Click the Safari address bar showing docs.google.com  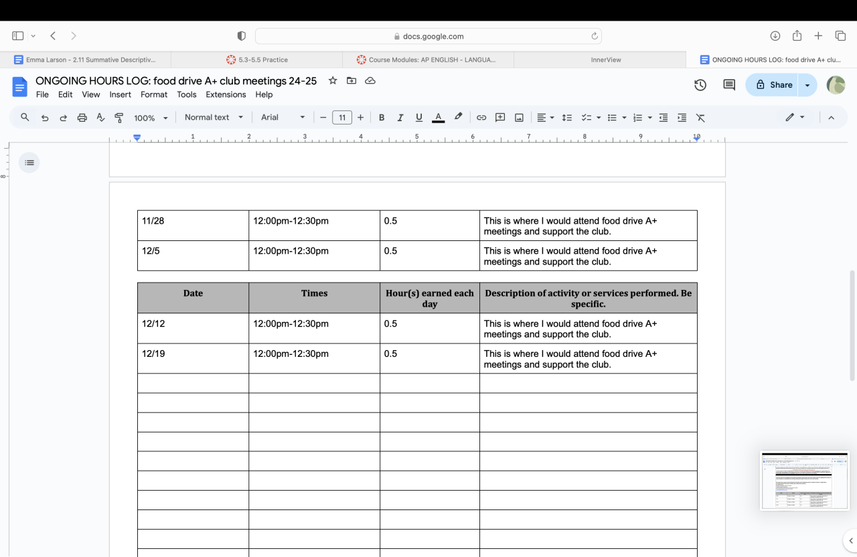click(428, 36)
